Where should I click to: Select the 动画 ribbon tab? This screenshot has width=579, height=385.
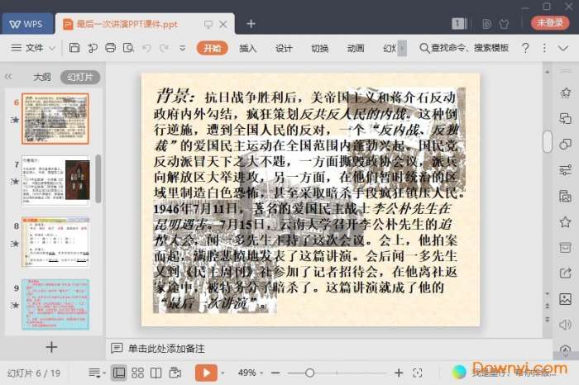tap(356, 48)
